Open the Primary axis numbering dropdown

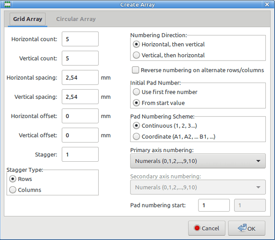(x=198, y=161)
